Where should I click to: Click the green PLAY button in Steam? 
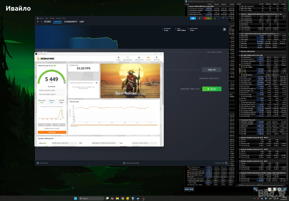tap(212, 89)
